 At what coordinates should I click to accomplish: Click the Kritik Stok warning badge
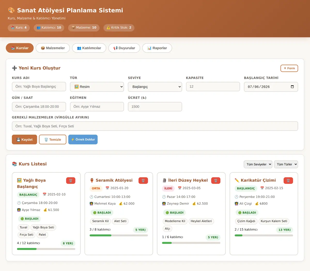119,28
